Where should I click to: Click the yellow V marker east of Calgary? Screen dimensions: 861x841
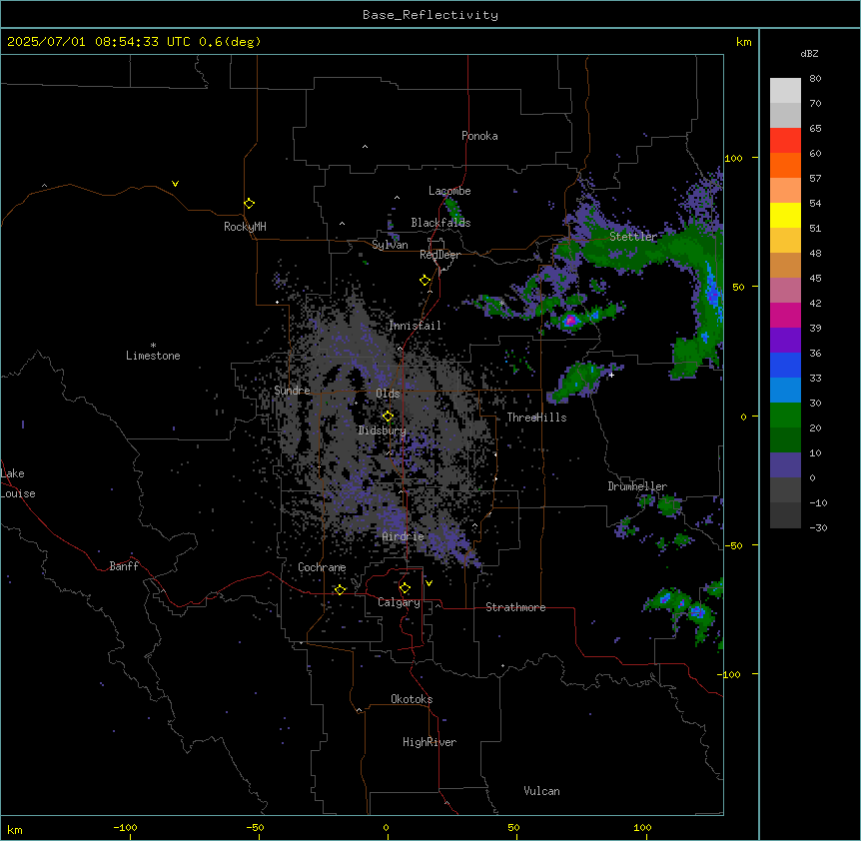(429, 583)
